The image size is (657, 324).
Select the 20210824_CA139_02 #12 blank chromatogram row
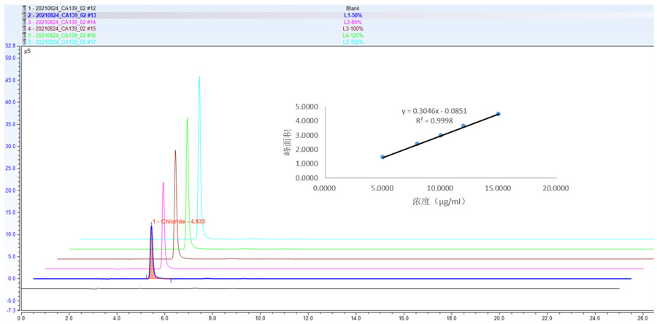(62, 8)
